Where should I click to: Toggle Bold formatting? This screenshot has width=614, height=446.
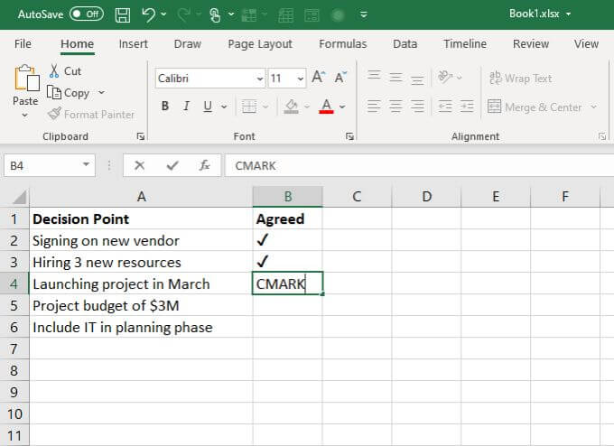pos(165,107)
